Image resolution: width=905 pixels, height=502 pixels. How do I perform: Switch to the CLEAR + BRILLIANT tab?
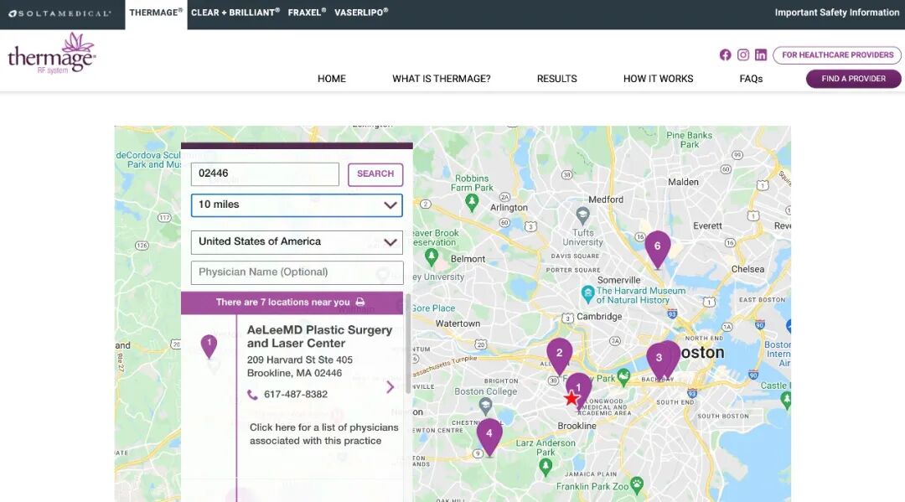(235, 12)
